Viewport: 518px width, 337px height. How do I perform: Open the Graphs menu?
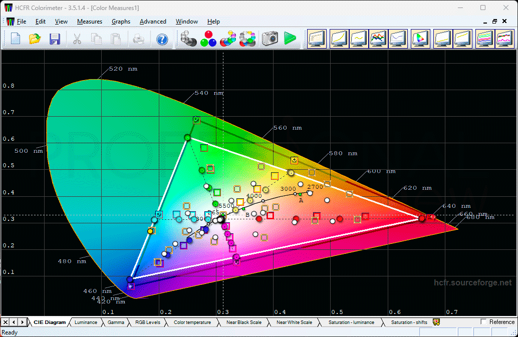121,22
